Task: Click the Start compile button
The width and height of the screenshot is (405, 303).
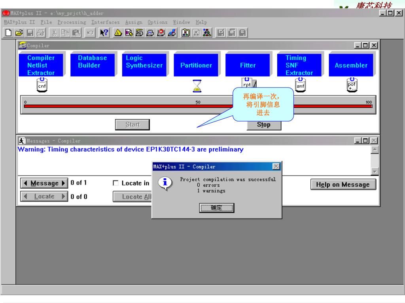Action: 132,125
